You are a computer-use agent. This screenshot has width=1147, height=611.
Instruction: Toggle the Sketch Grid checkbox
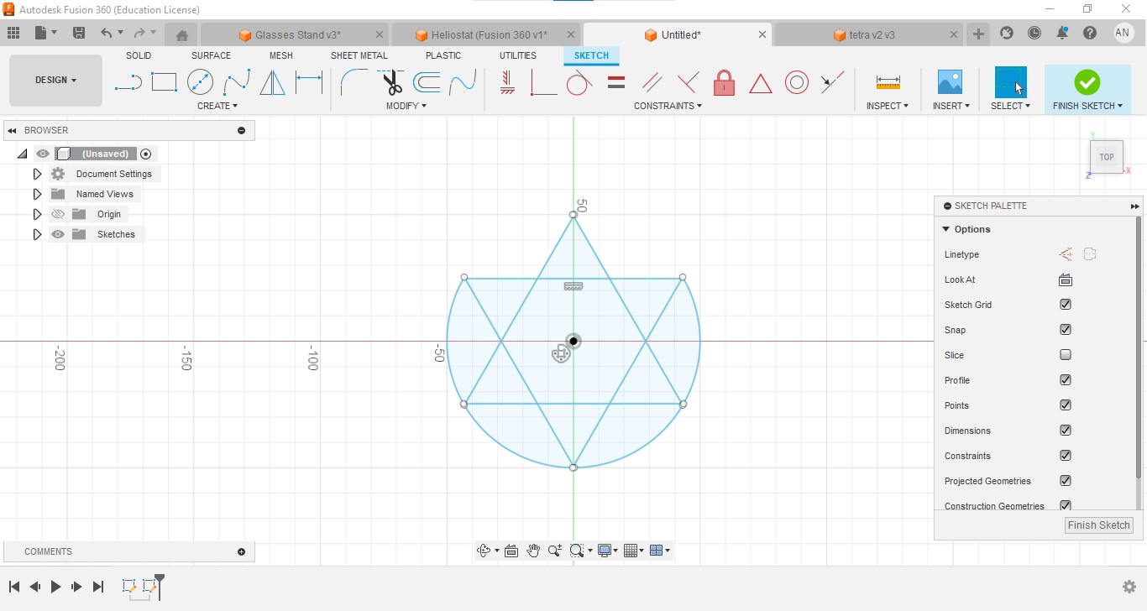[x=1066, y=305]
